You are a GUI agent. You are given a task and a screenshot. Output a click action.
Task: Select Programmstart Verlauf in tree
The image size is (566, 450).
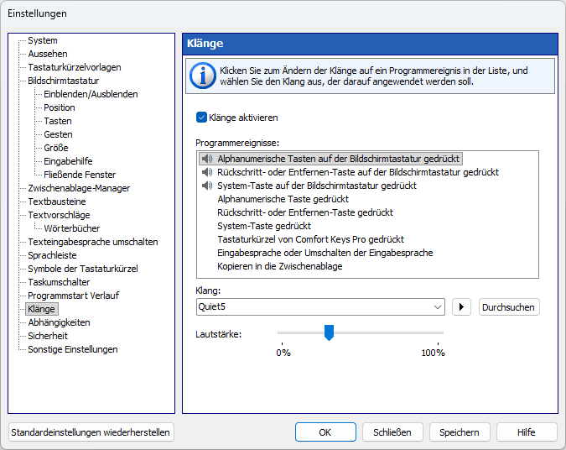click(73, 296)
